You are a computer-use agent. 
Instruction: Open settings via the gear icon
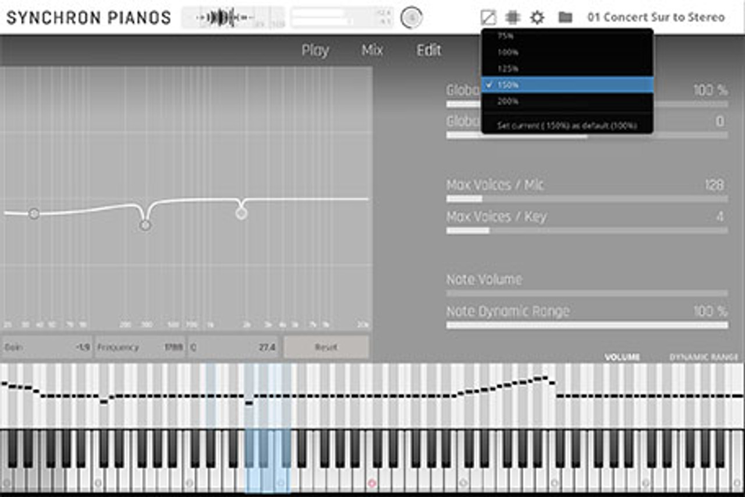tap(537, 17)
